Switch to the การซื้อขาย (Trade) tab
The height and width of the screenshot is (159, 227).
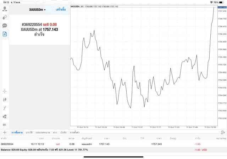(17, 132)
